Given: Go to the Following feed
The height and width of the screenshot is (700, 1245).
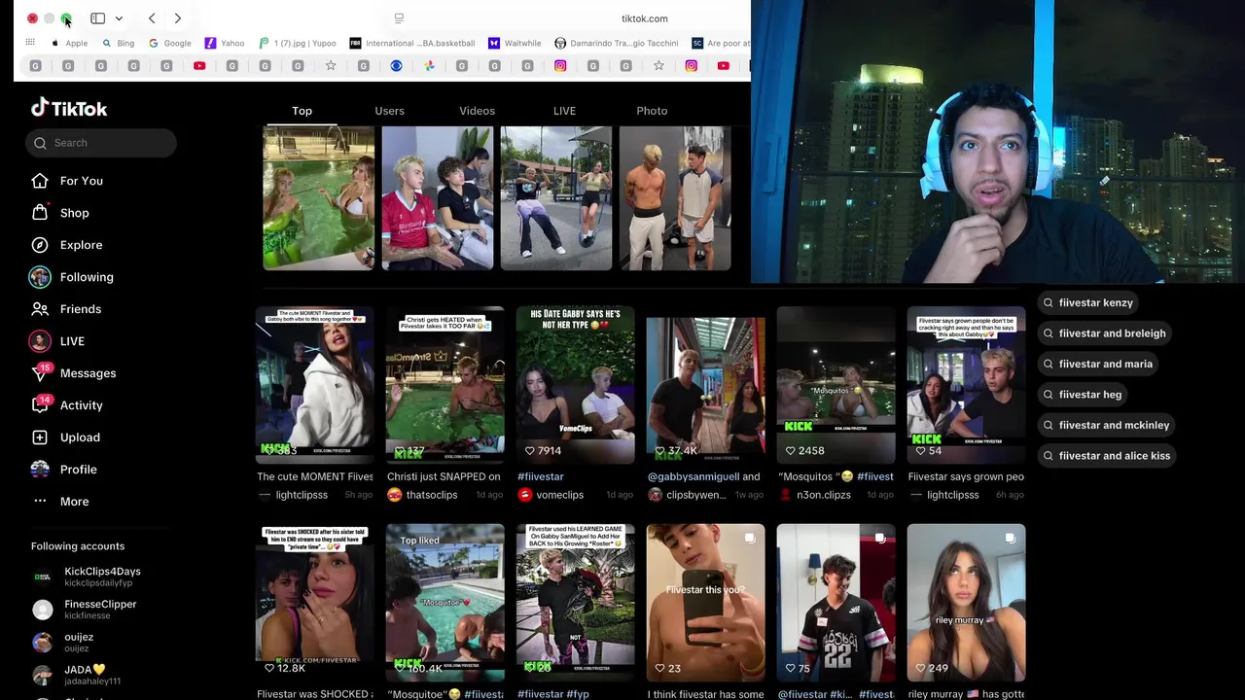Looking at the screenshot, I should coord(87,277).
